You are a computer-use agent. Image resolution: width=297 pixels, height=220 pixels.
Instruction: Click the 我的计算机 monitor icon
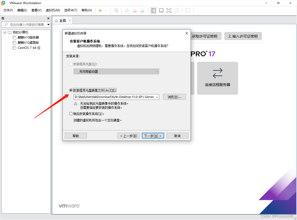pos(10,32)
